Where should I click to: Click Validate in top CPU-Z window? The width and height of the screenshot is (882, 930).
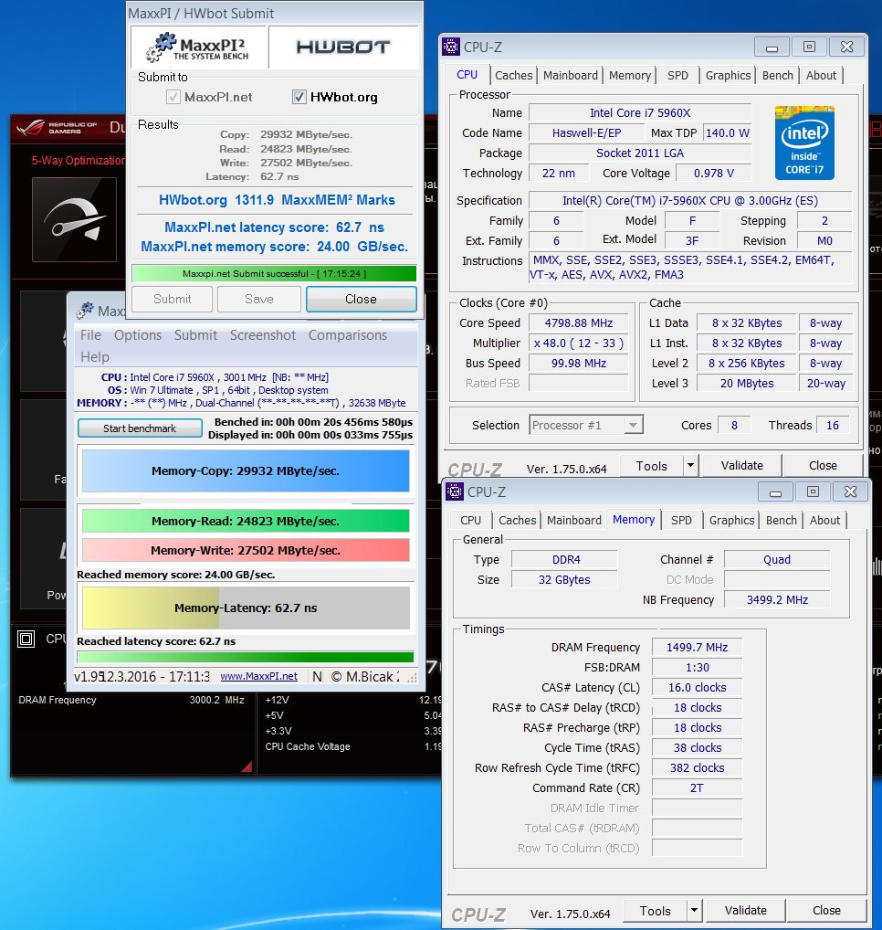pyautogui.click(x=741, y=466)
